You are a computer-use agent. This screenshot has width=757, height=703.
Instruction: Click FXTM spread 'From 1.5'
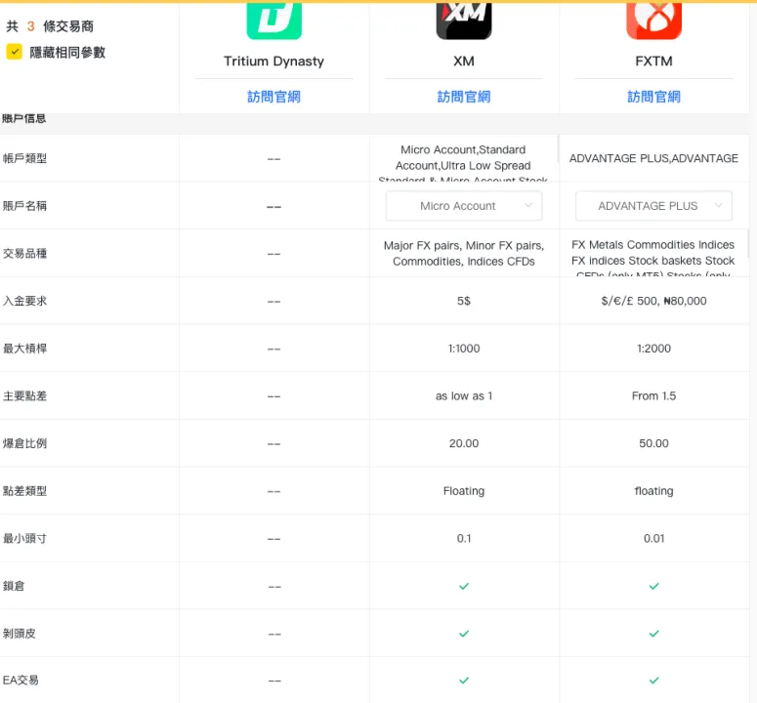click(653, 396)
